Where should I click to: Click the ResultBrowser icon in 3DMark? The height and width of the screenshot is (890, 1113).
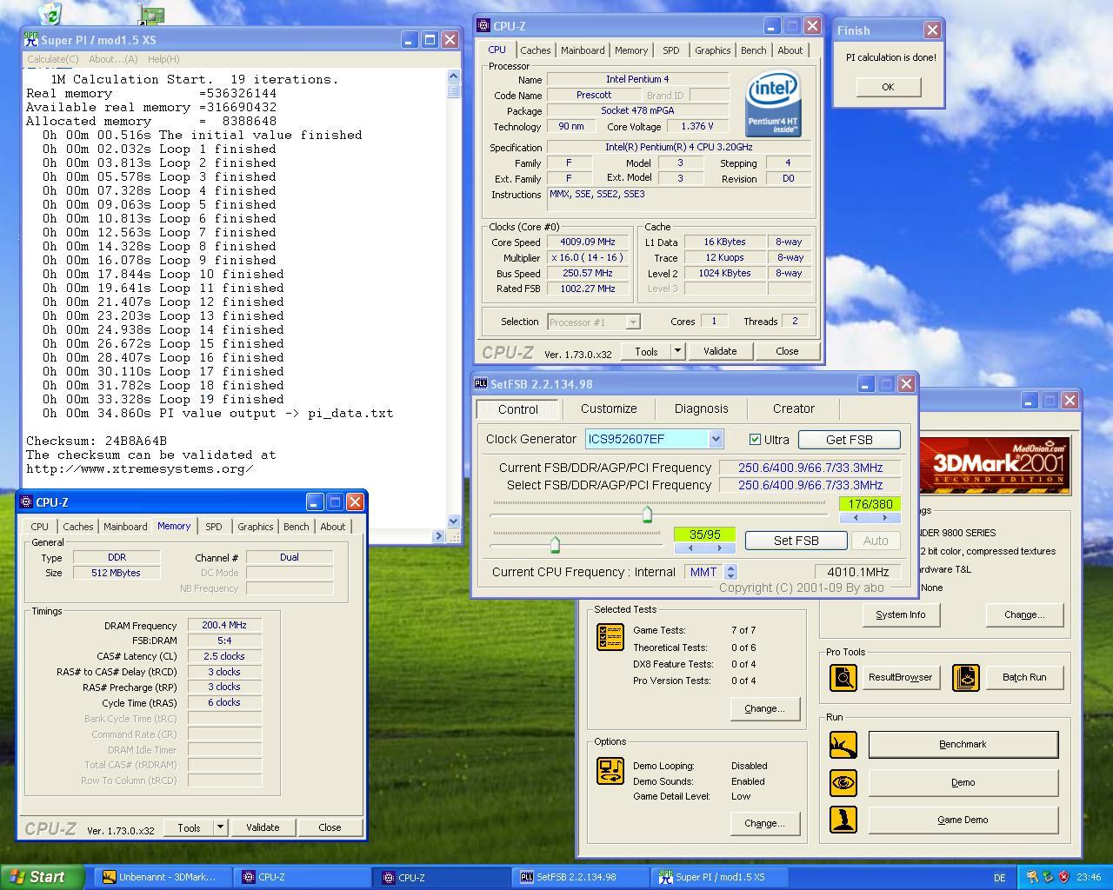(x=843, y=677)
